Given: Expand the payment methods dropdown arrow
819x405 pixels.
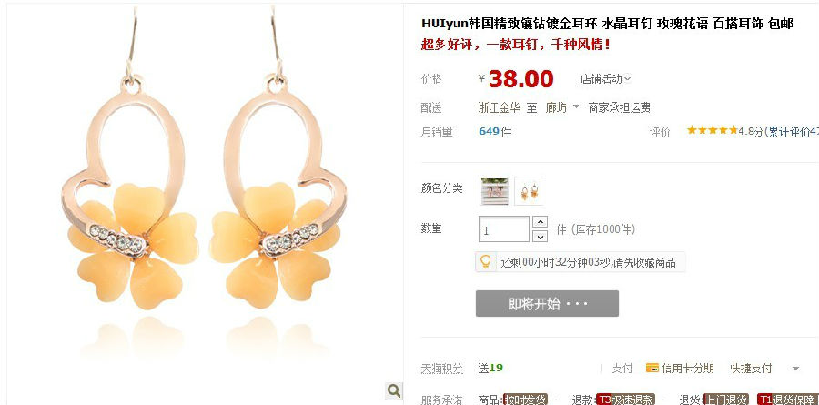Looking at the screenshot, I should point(795,369).
